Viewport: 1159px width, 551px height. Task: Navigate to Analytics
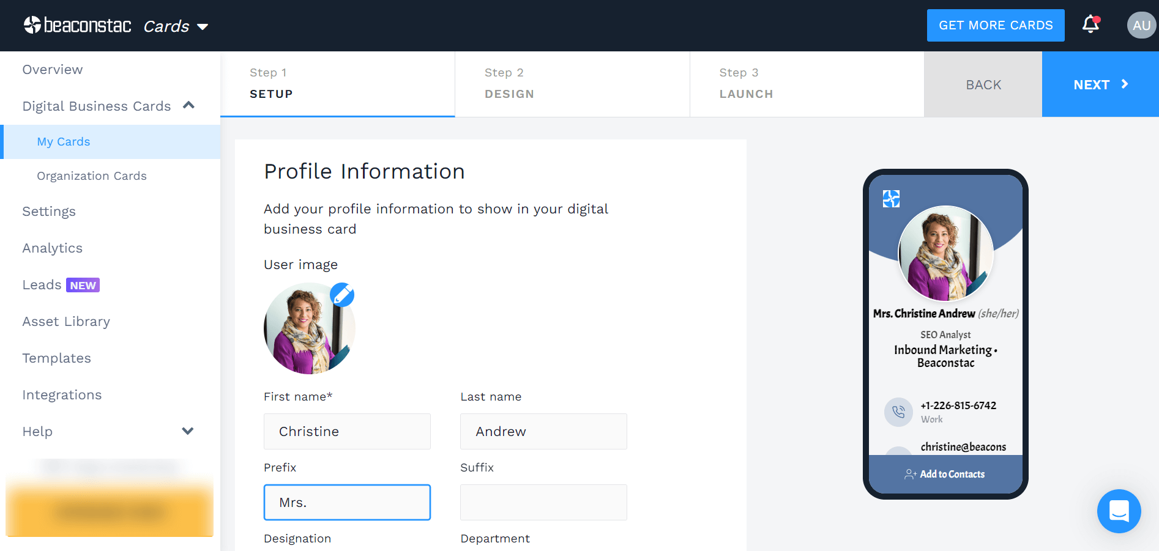52,248
